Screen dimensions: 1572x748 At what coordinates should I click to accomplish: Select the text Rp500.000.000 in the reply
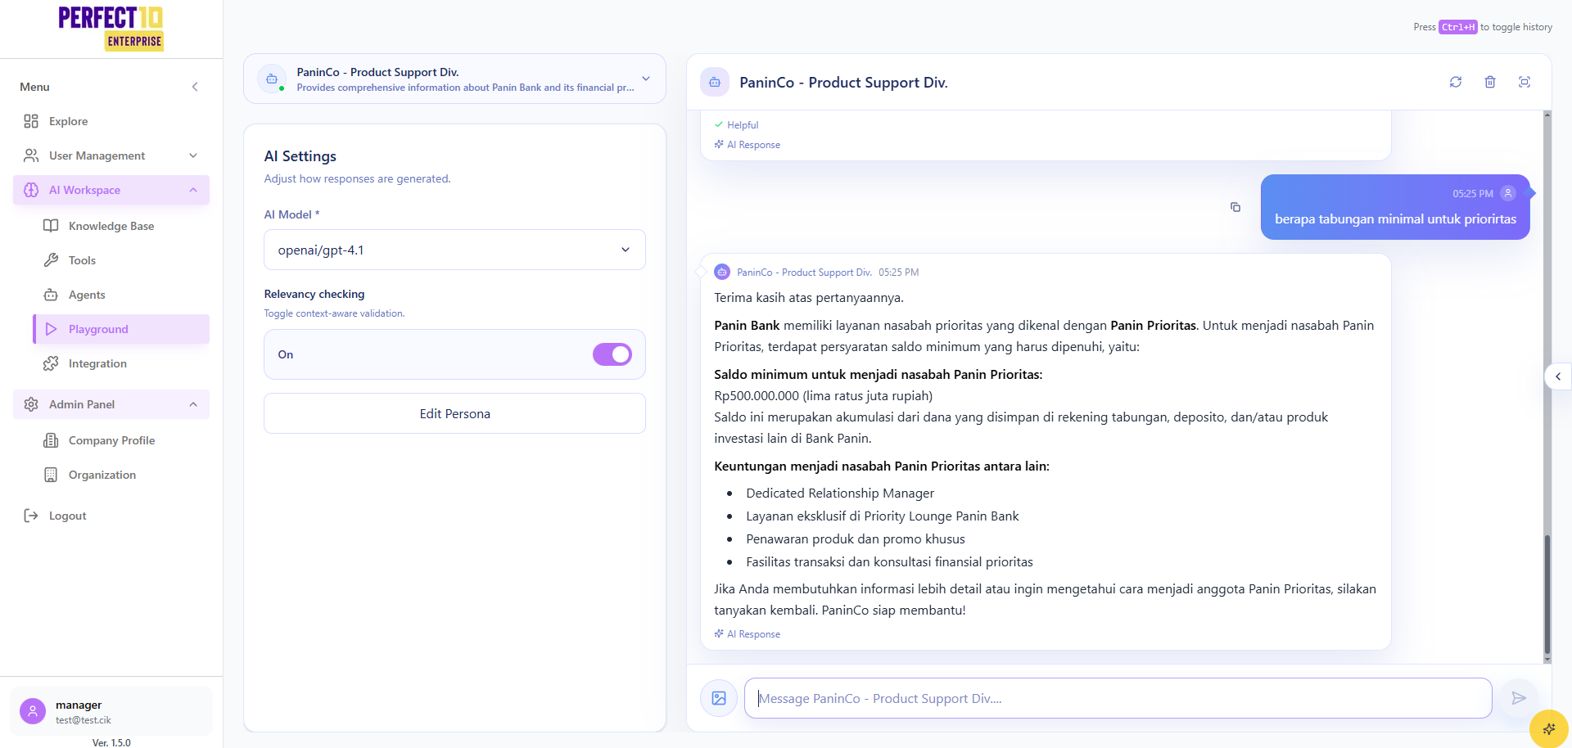coord(757,396)
